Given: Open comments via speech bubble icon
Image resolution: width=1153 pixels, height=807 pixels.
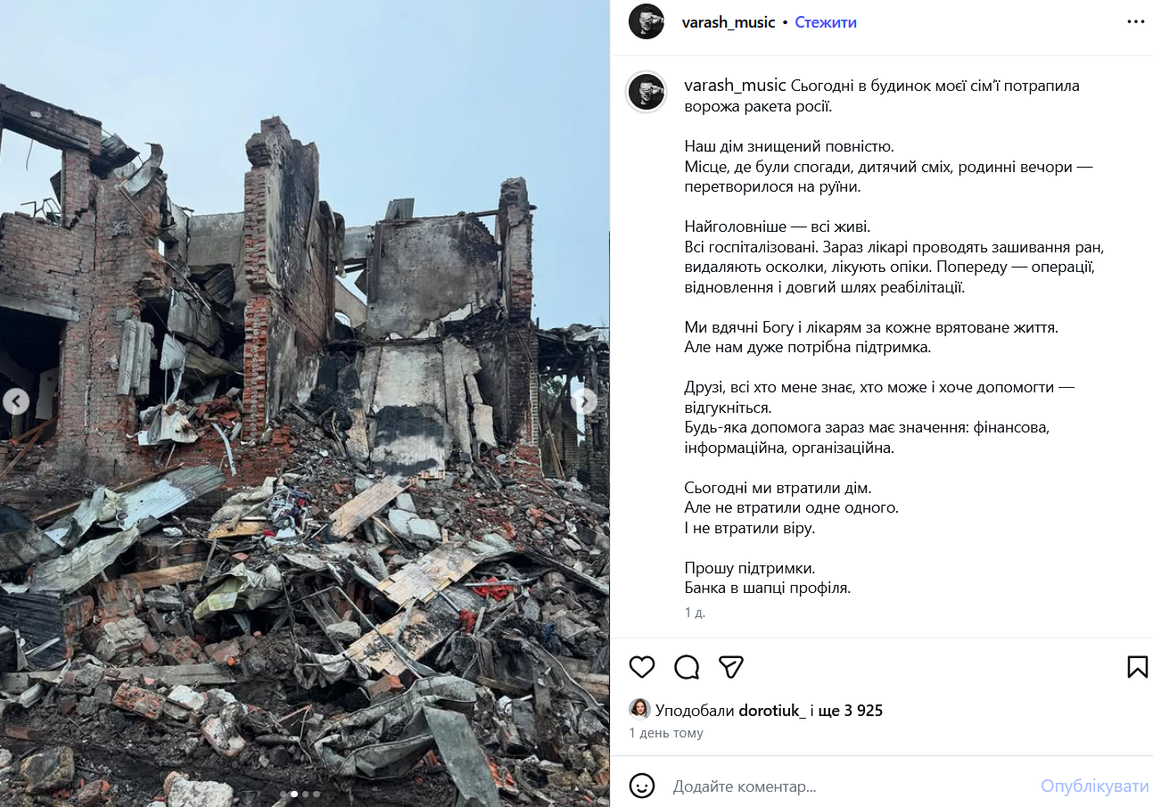Looking at the screenshot, I should pos(687,667).
